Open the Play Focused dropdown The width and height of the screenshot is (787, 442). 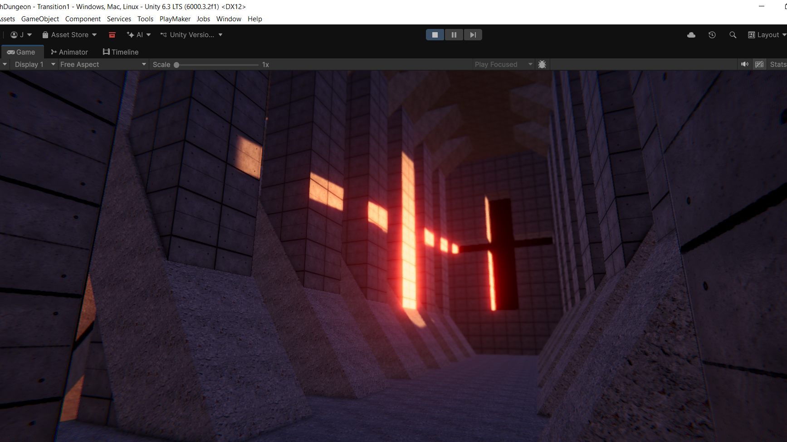click(x=503, y=64)
